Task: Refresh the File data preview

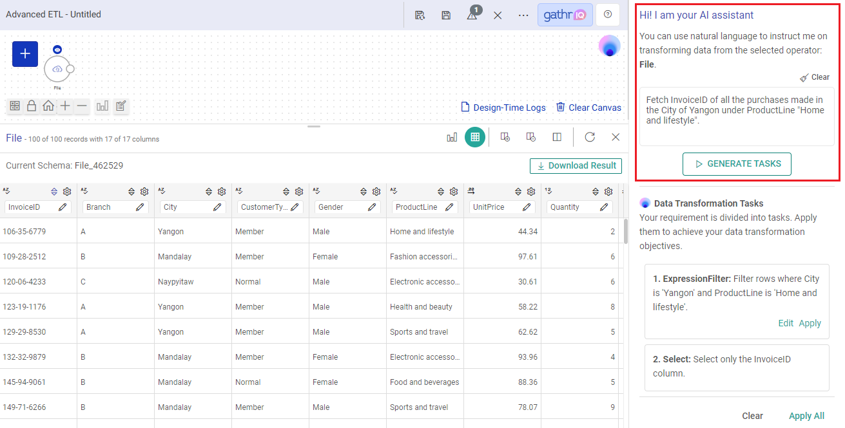Action: coord(590,137)
